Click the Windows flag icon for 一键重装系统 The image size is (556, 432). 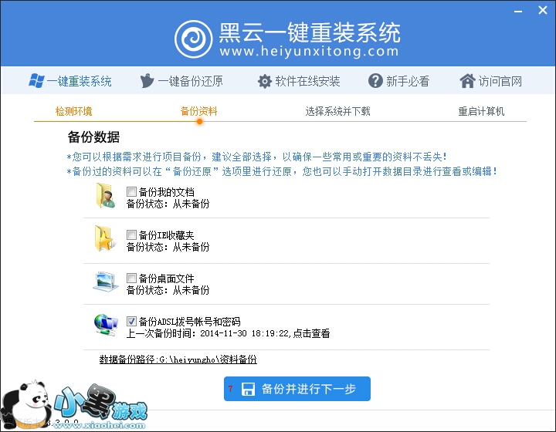click(x=36, y=81)
